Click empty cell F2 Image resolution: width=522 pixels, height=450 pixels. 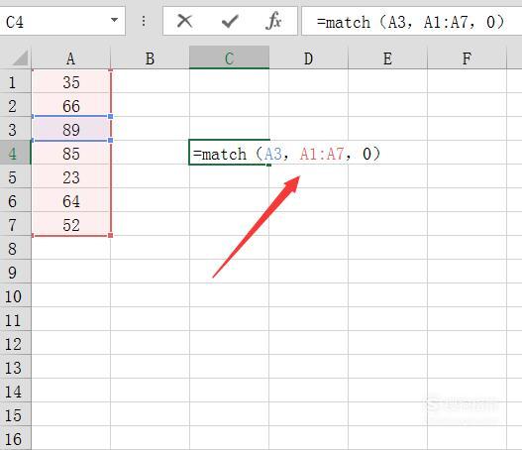tap(467, 106)
